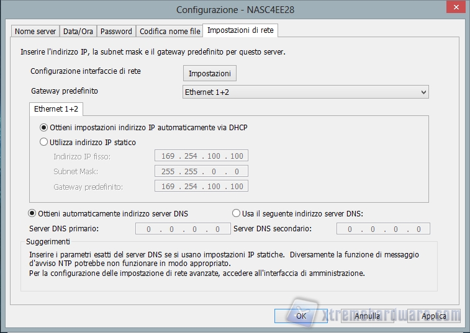The image size is (470, 333).
Task: Switch to the Nome server tab
Action: point(35,31)
